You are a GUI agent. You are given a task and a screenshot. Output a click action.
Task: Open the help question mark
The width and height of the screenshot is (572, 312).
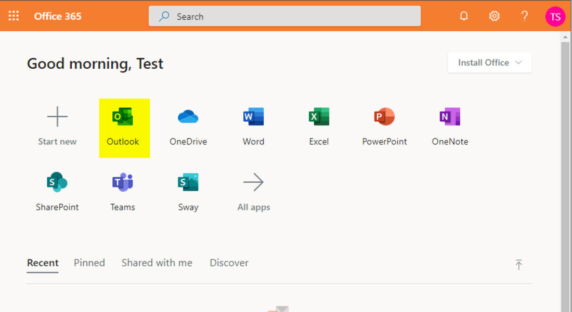(525, 16)
